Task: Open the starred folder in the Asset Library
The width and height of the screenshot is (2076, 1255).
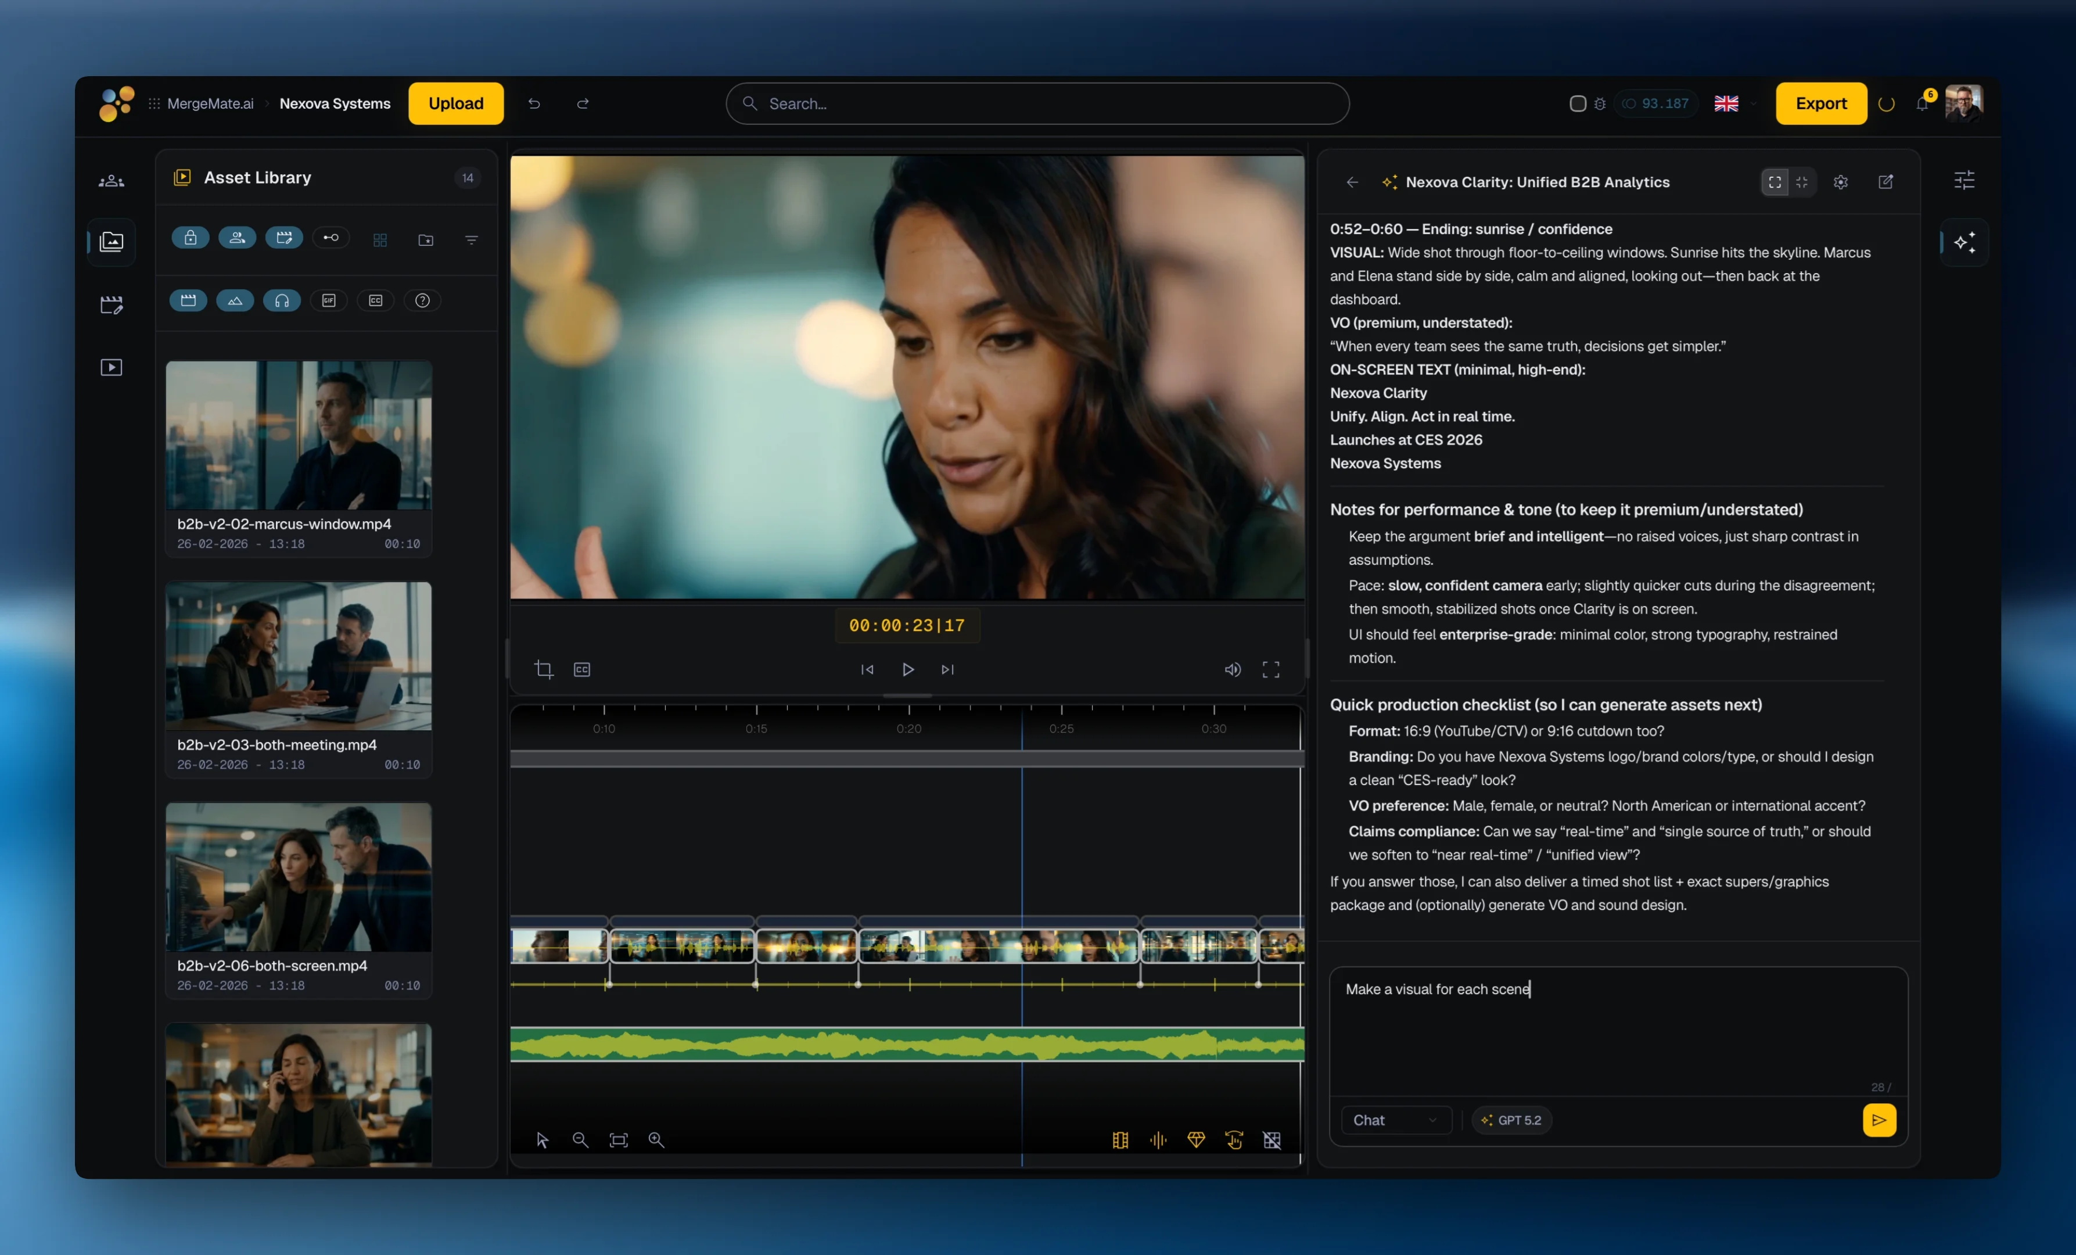Action: (425, 239)
